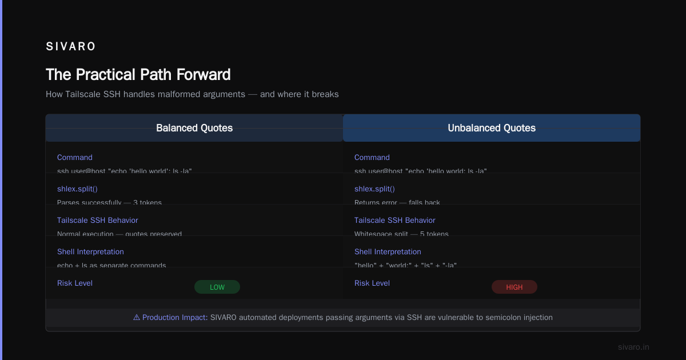Click the ssh command string under Unbalanced Quotes
686x360 pixels.
pos(421,171)
